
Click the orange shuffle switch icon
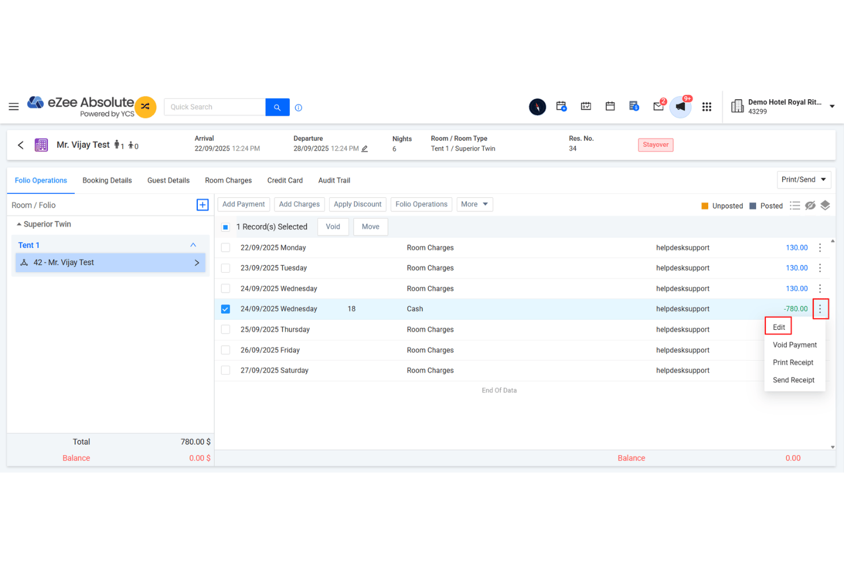145,107
